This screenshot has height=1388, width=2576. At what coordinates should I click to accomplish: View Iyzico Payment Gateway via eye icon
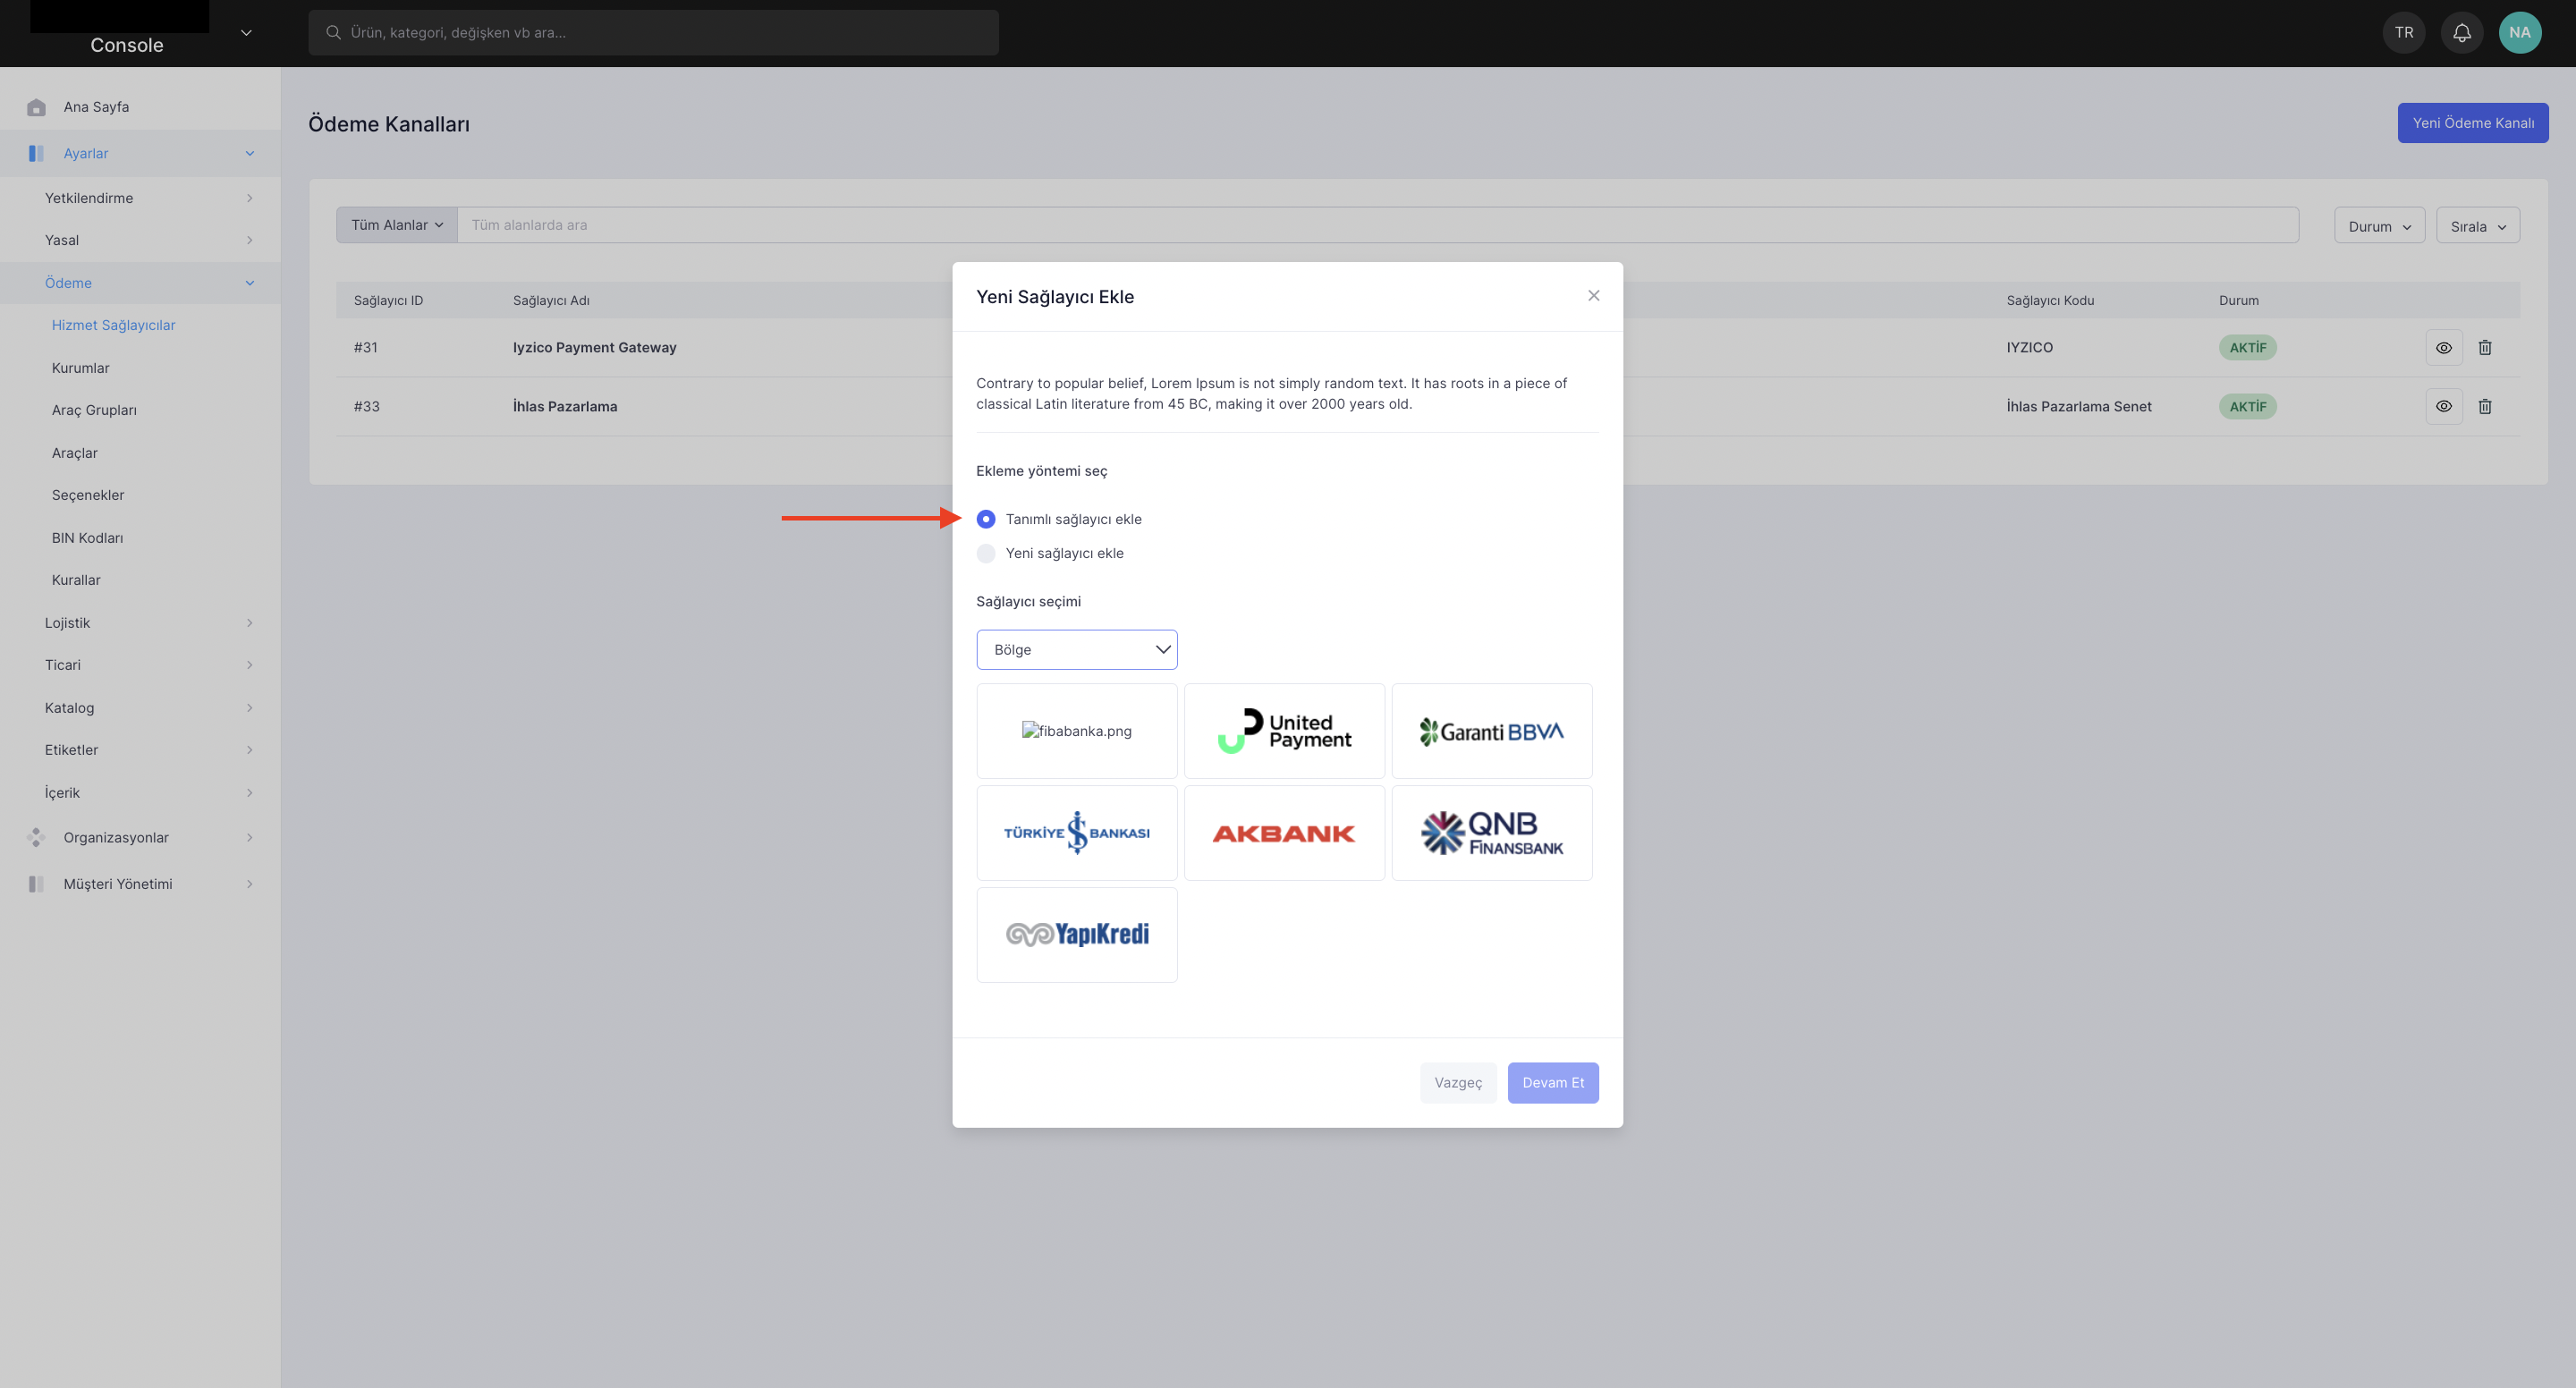click(x=2443, y=347)
